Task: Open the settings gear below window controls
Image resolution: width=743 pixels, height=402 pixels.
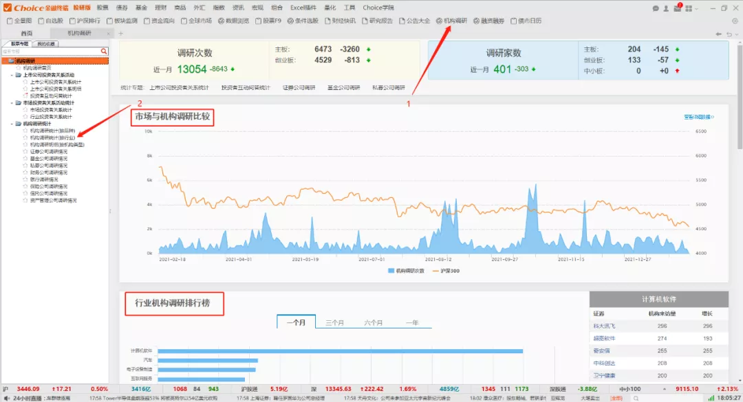Action: coord(735,21)
